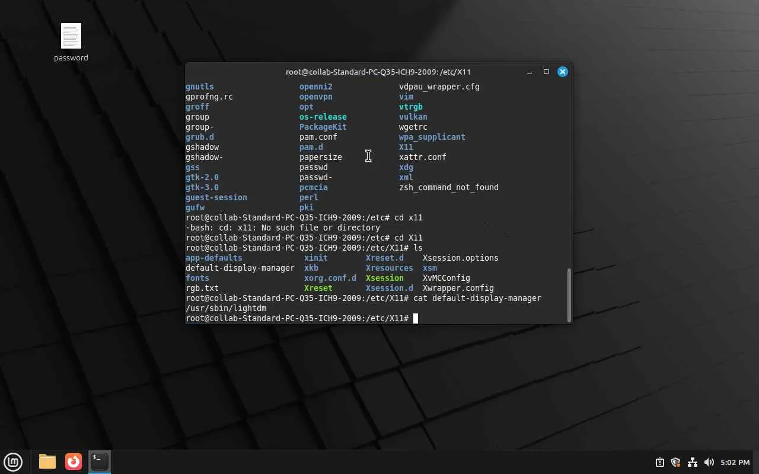Click the 'xkb' directory entry
759x474 pixels.
click(x=311, y=268)
